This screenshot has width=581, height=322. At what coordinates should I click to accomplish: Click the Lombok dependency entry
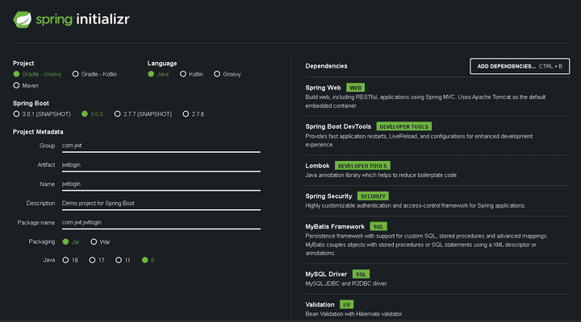click(x=317, y=166)
